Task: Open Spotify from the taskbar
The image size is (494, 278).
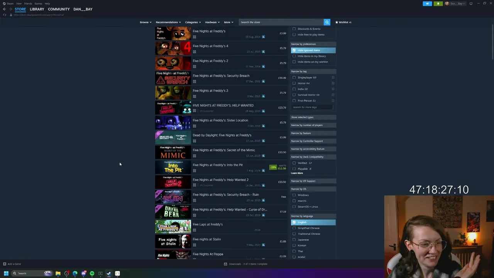Action: (92, 273)
